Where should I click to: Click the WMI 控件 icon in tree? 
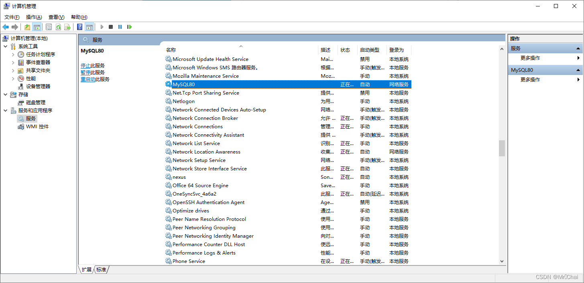(x=21, y=126)
